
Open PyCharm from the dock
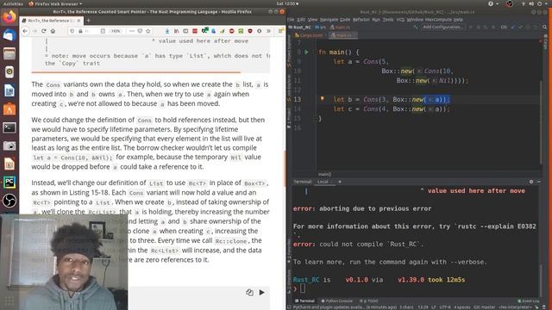tap(9, 183)
